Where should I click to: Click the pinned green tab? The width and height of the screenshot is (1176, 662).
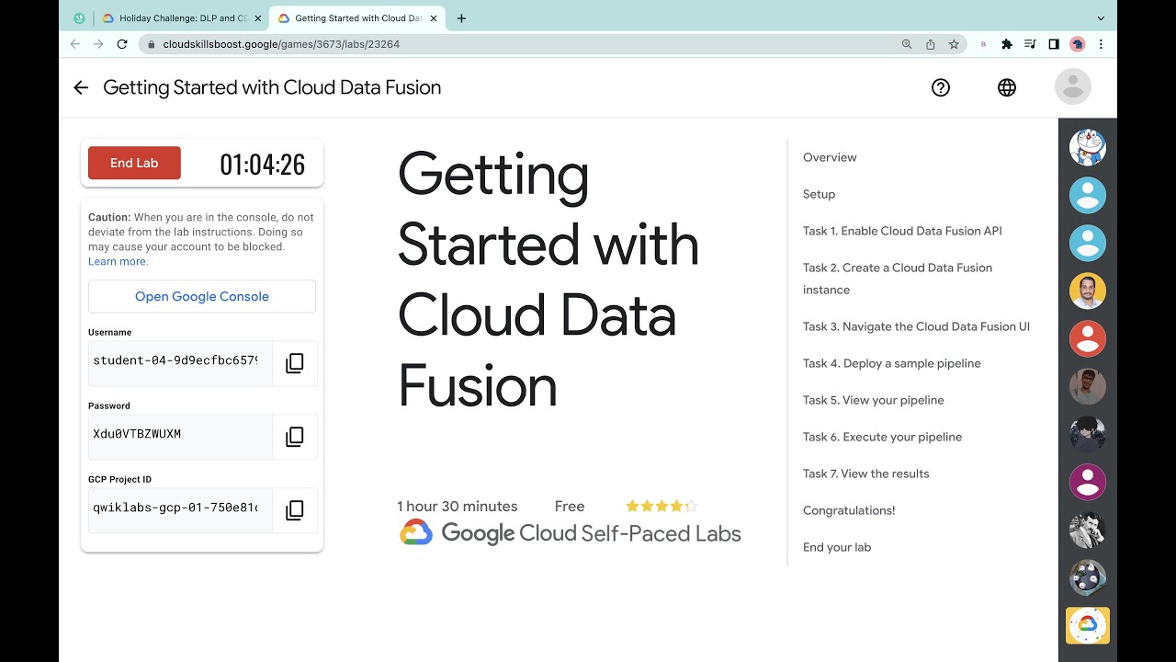(79, 18)
